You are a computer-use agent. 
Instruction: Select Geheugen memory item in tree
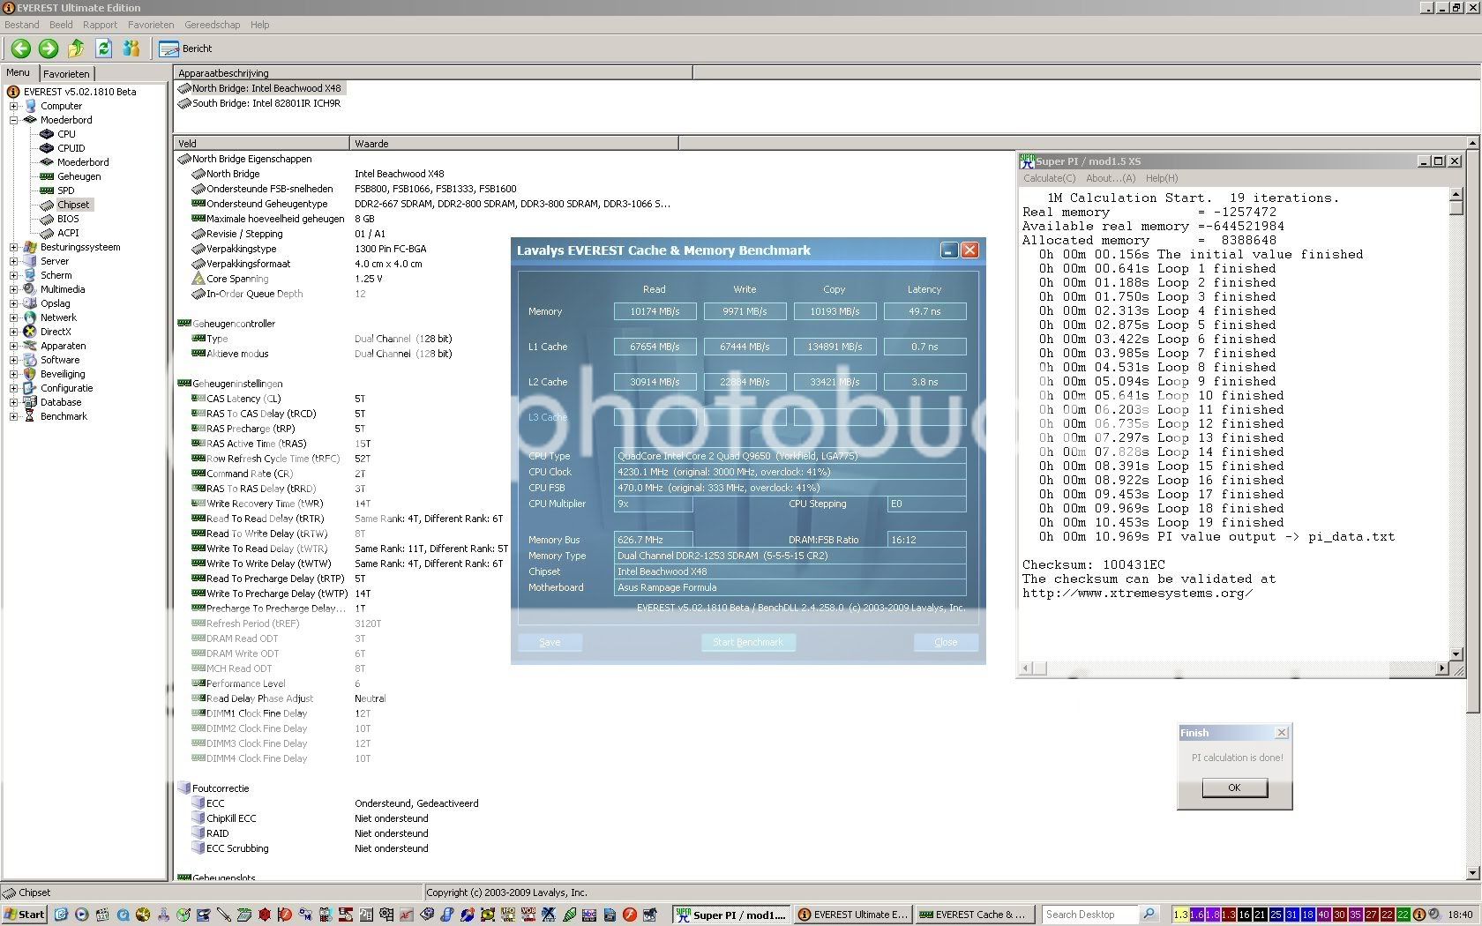tap(79, 176)
